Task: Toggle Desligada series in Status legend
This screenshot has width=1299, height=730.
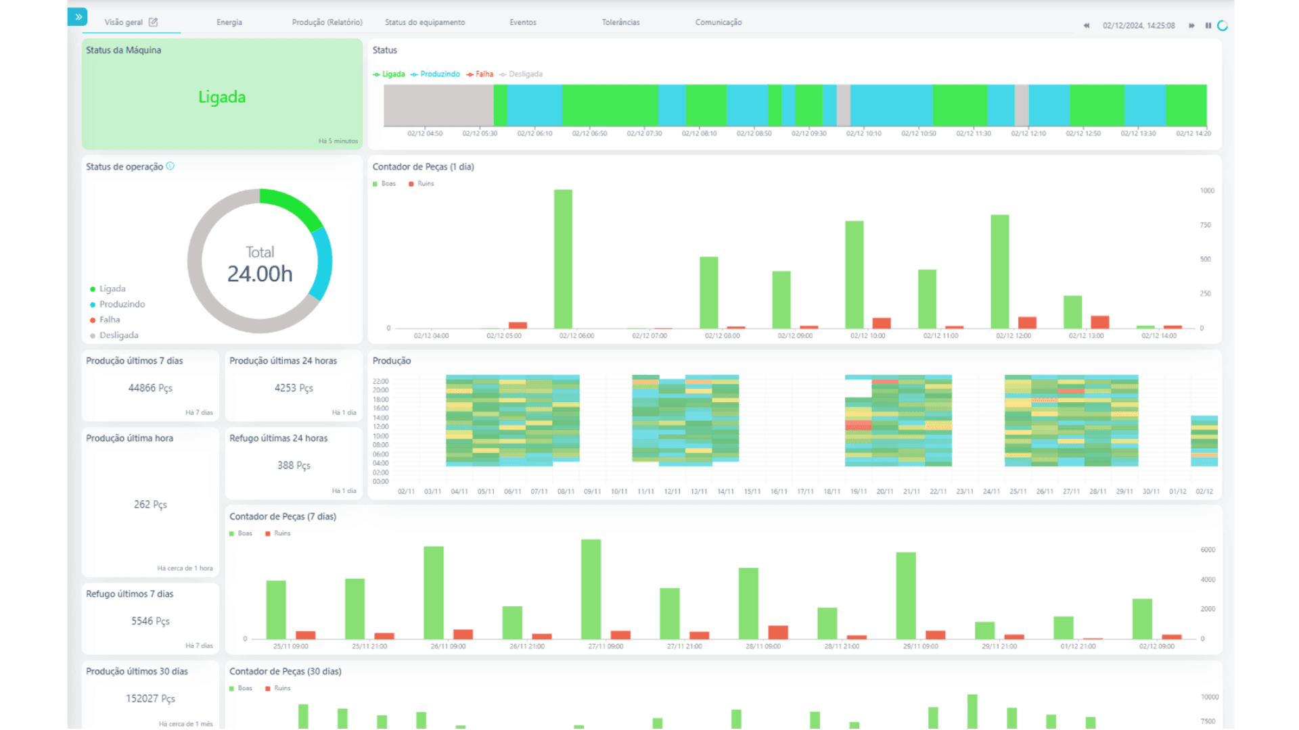Action: [x=521, y=74]
